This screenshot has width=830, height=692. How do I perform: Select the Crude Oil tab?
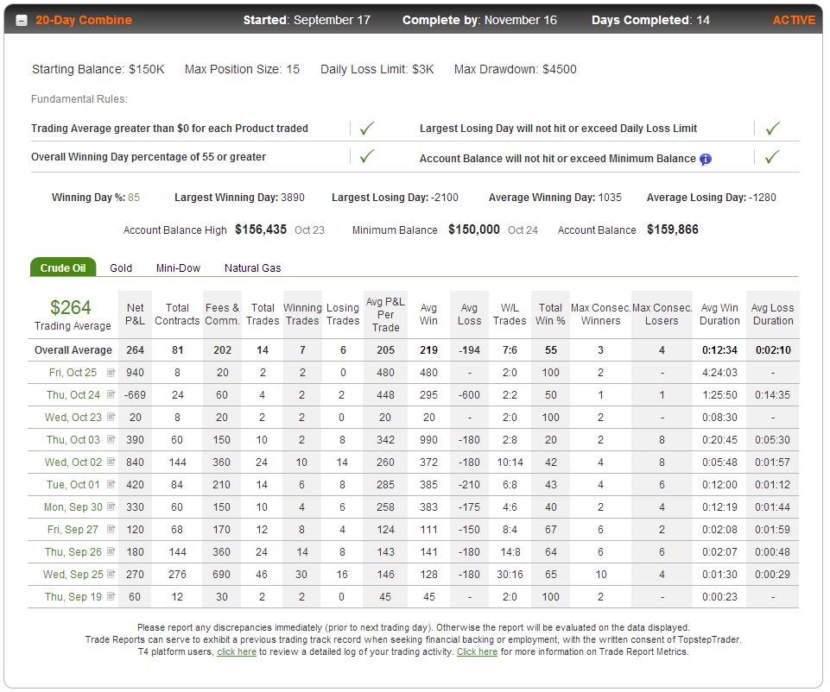click(x=62, y=267)
